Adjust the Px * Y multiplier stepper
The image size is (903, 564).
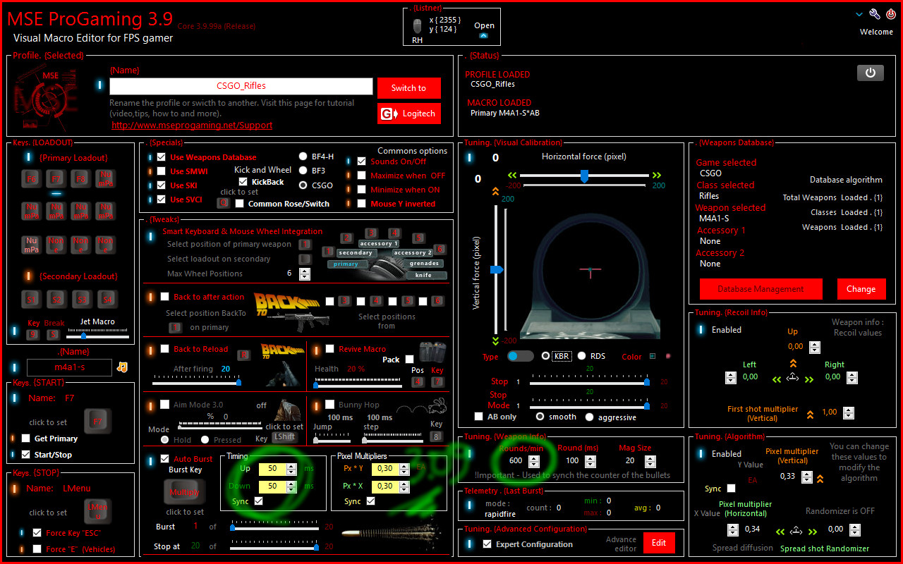[405, 469]
